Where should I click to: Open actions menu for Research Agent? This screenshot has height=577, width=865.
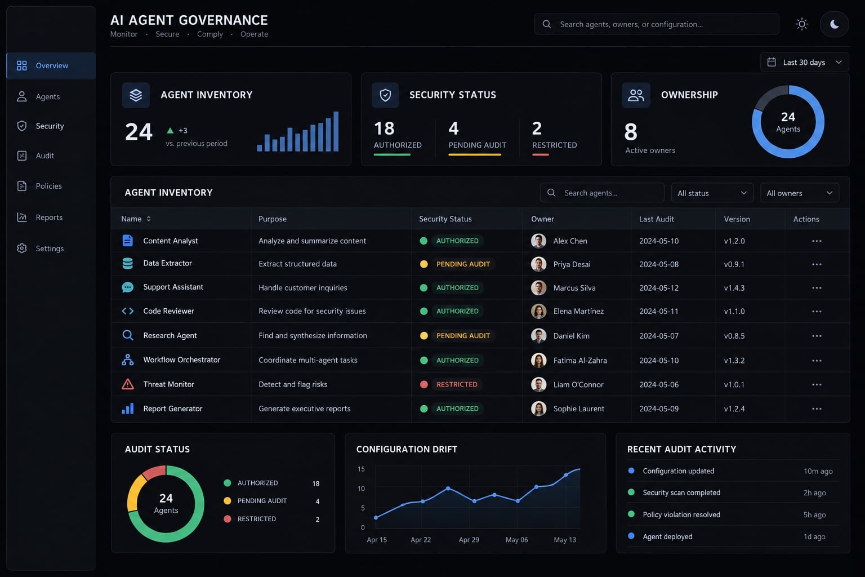click(x=817, y=336)
